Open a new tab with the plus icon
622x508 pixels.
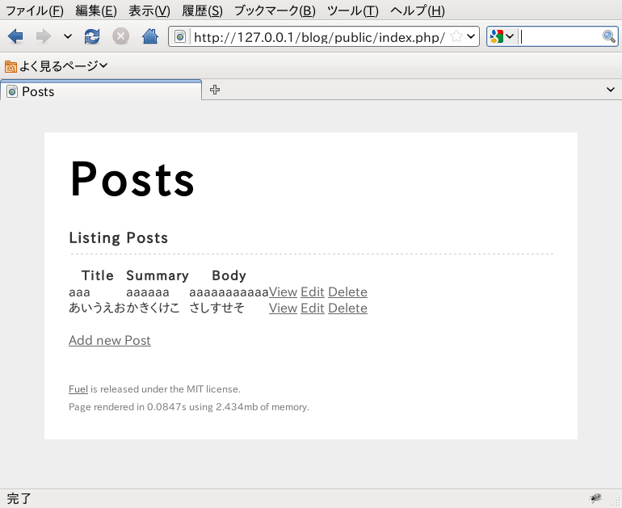tap(215, 90)
